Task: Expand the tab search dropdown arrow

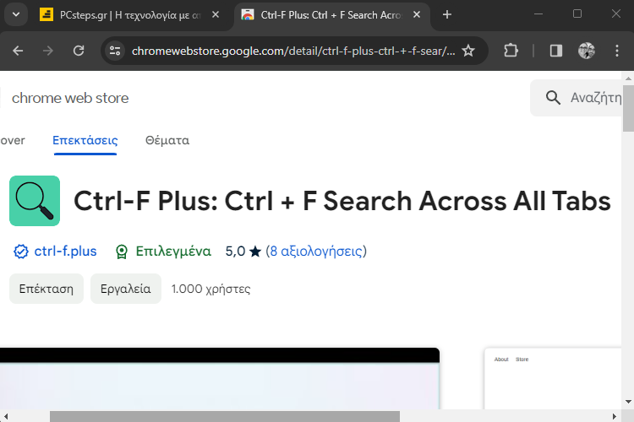Action: 16,15
